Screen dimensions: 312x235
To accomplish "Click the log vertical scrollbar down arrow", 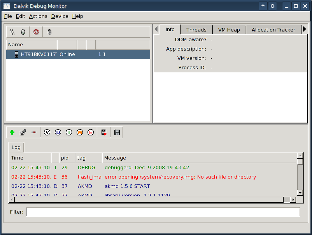I will click(300, 193).
